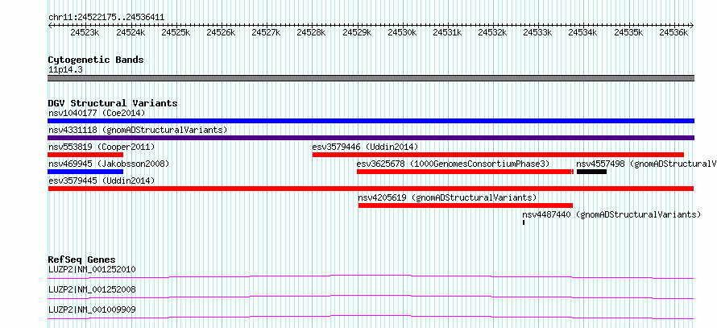
Task: Select the nsv4331118 purple gnomAD variant bar
Action: pyautogui.click(x=371, y=138)
